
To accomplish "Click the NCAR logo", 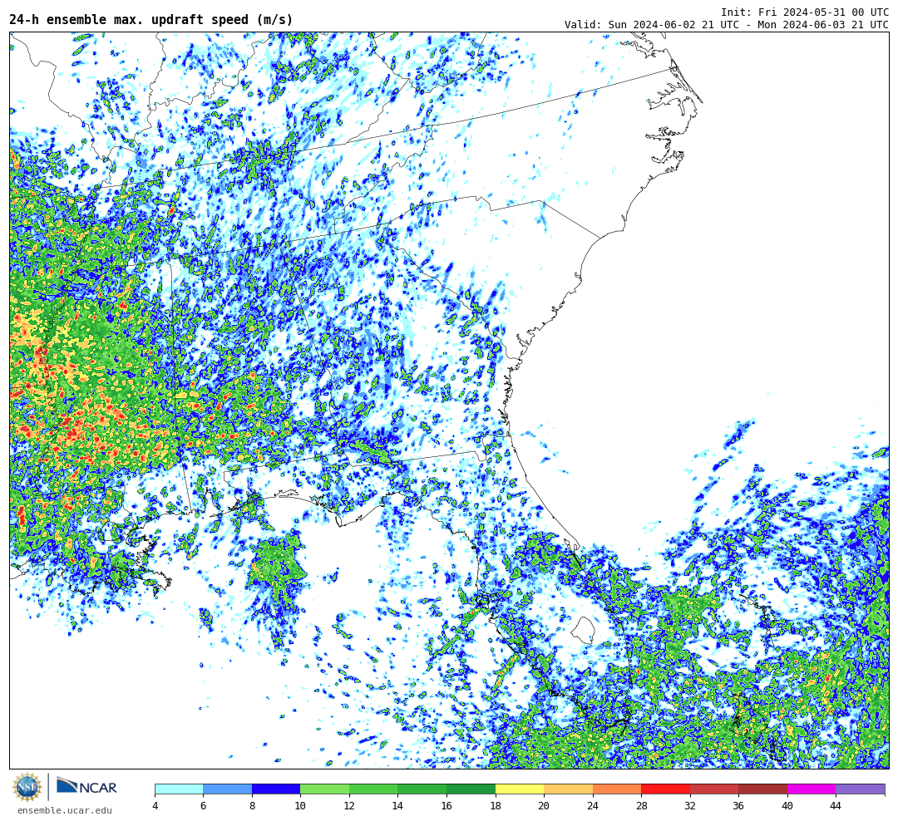I will (x=86, y=786).
